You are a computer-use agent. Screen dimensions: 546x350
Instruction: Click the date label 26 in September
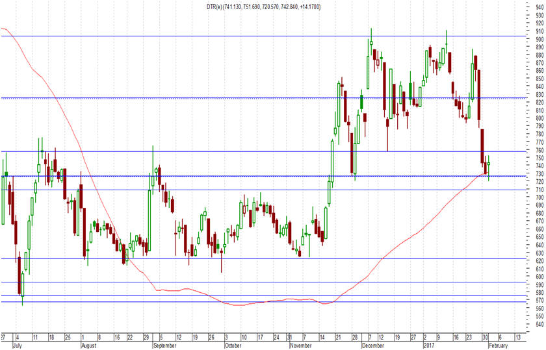(211, 337)
